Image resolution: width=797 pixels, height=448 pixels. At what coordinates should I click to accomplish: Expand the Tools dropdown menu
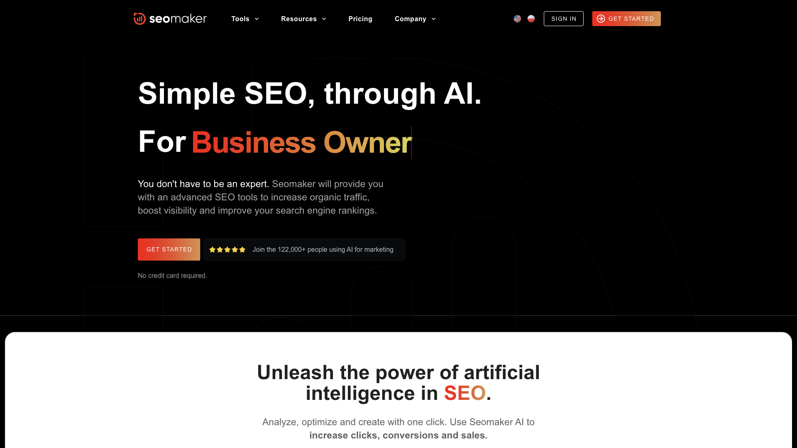245,19
